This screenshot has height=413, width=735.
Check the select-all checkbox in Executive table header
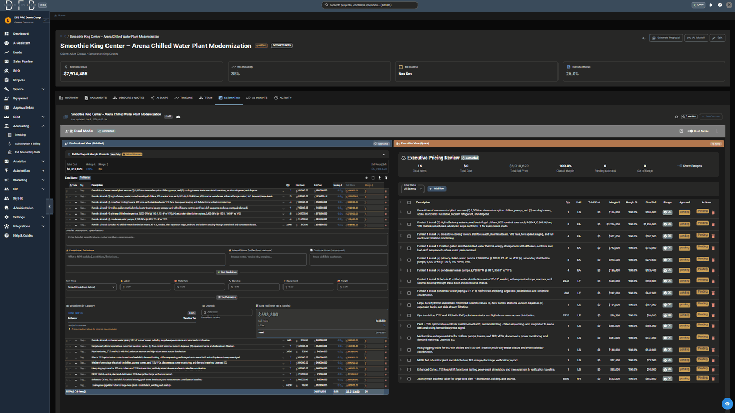click(x=409, y=203)
